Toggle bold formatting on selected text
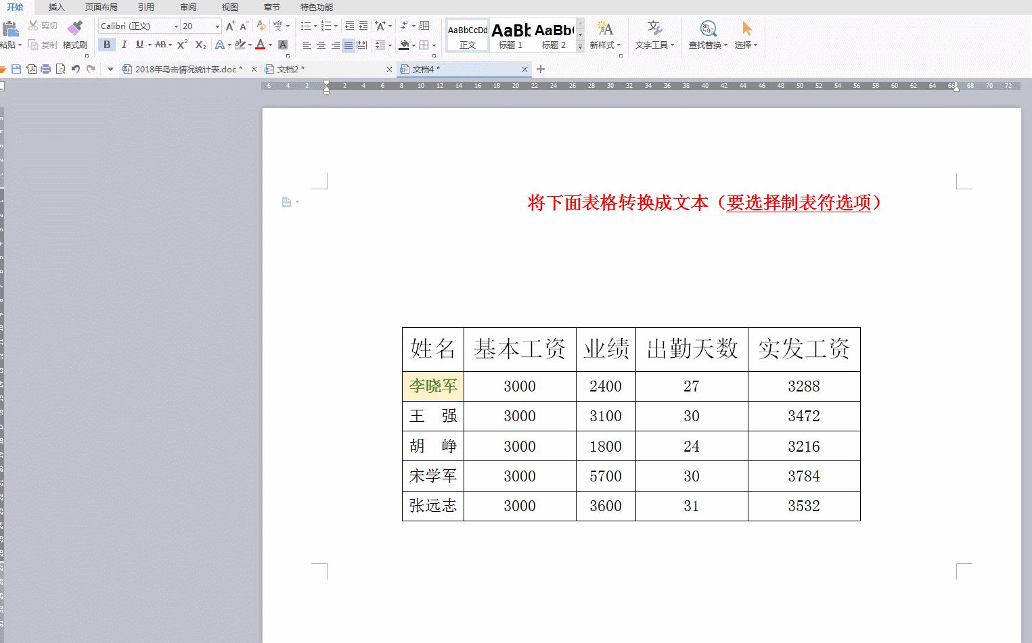The height and width of the screenshot is (643, 1032). tap(106, 45)
